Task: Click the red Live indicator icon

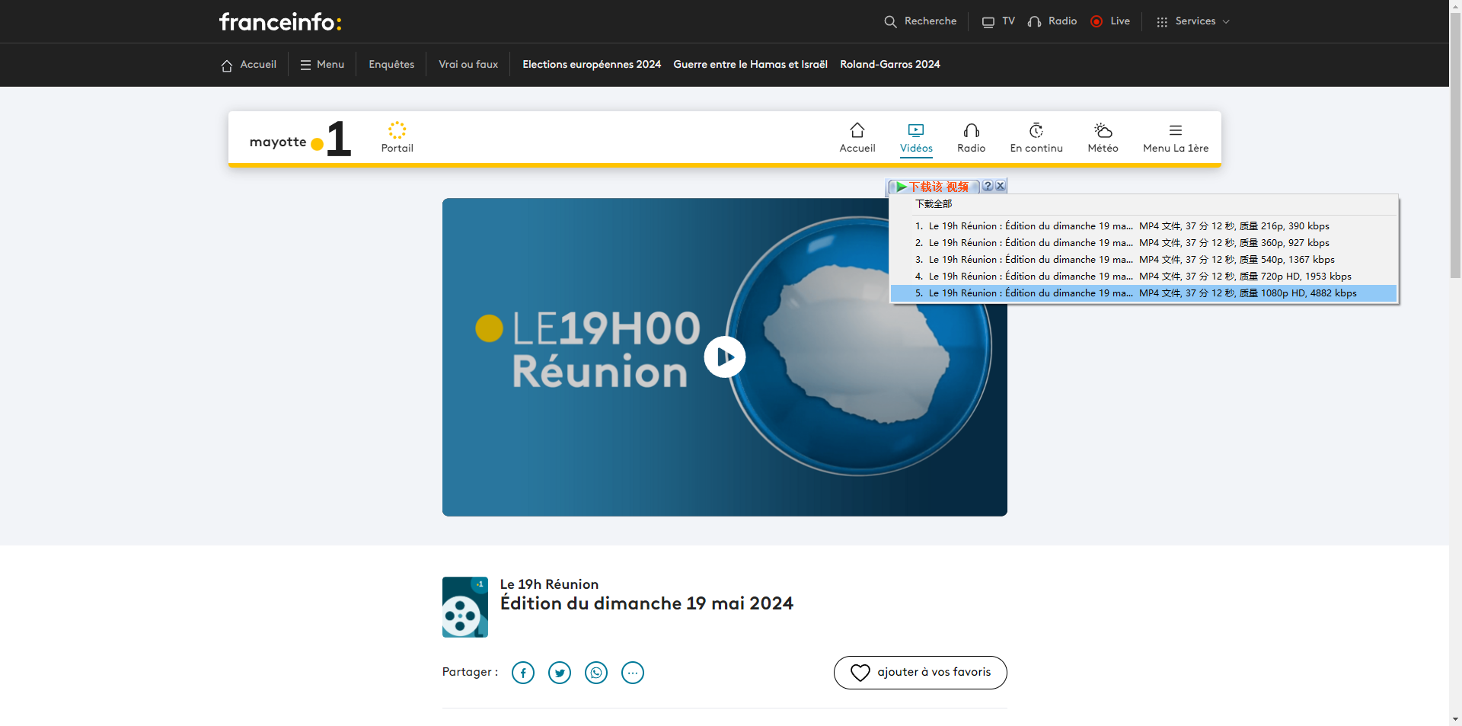Action: tap(1096, 21)
